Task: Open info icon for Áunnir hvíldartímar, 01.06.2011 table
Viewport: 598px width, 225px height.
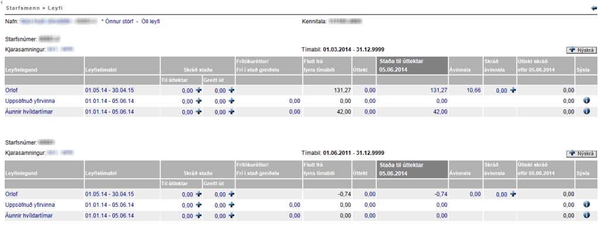Action: pyautogui.click(x=586, y=215)
